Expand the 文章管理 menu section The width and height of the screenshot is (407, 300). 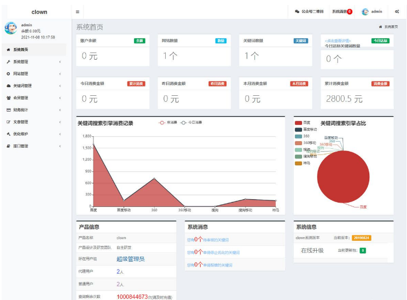pos(33,122)
